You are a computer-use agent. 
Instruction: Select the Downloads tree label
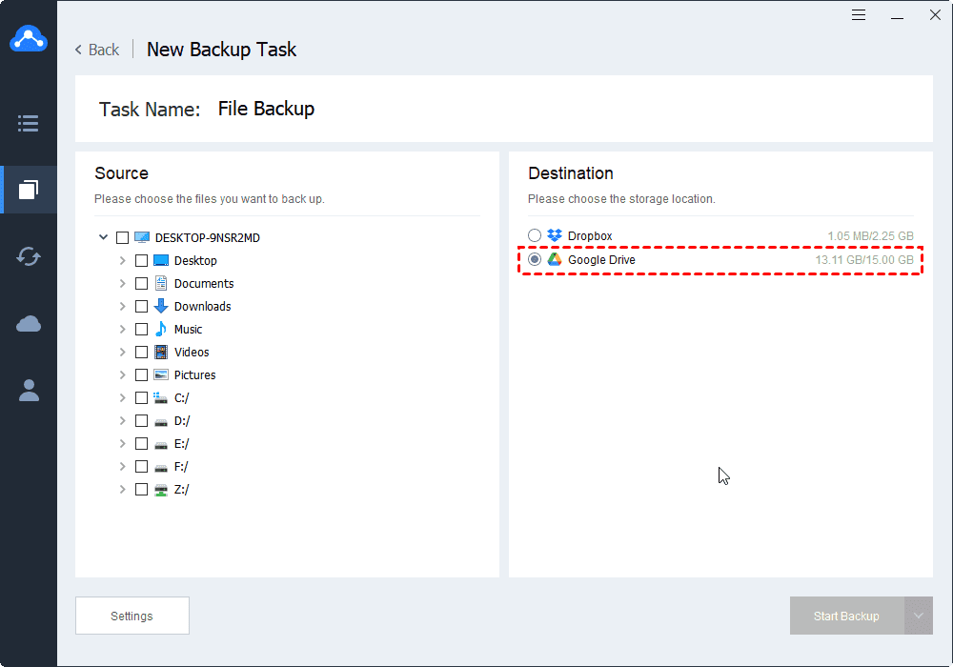(x=202, y=306)
